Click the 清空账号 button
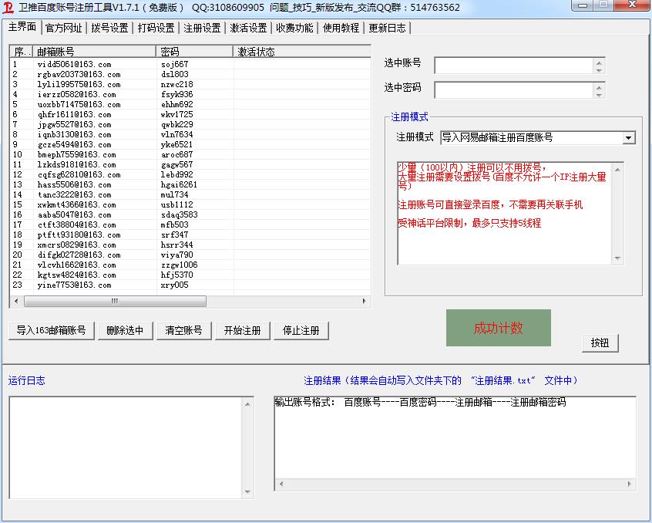The image size is (652, 523). click(x=183, y=330)
